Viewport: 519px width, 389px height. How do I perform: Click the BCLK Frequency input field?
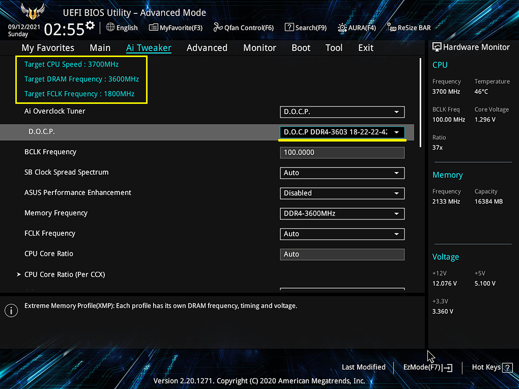tap(342, 153)
